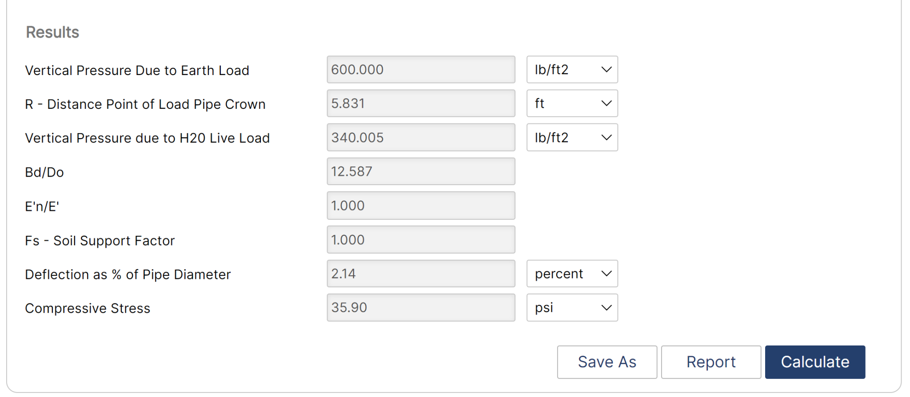
Task: Click the Compressive Stress label
Action: pyautogui.click(x=88, y=308)
